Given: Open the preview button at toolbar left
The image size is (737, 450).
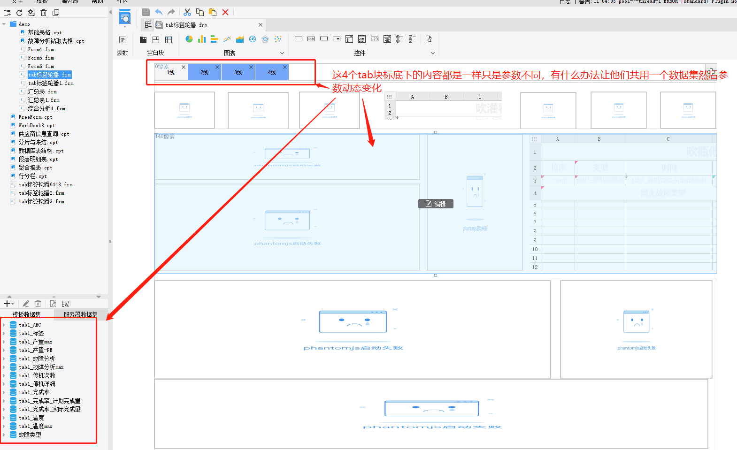Looking at the screenshot, I should point(125,18).
